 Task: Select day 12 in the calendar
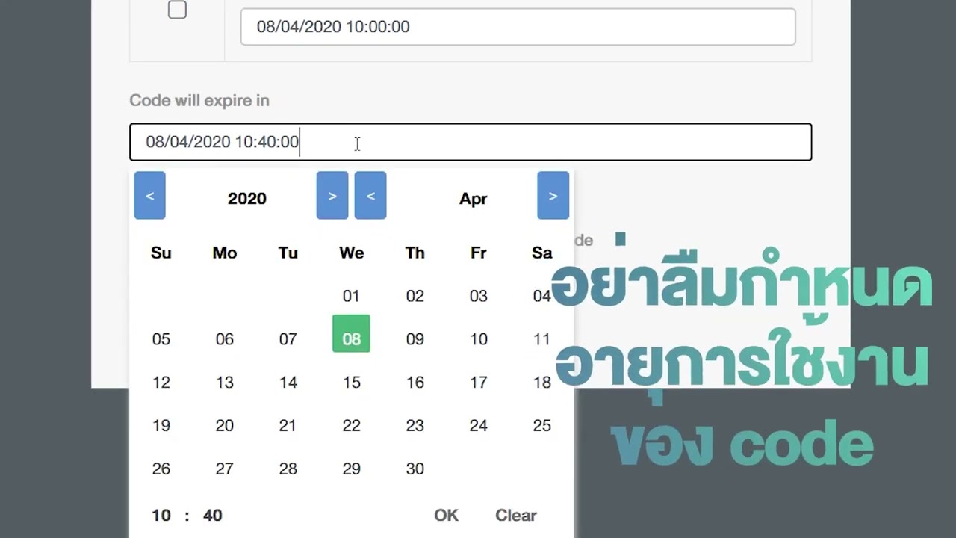pos(161,383)
